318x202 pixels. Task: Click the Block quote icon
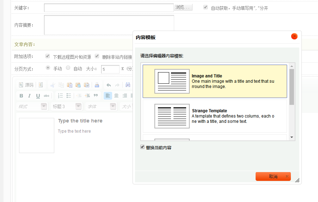(x=96, y=95)
